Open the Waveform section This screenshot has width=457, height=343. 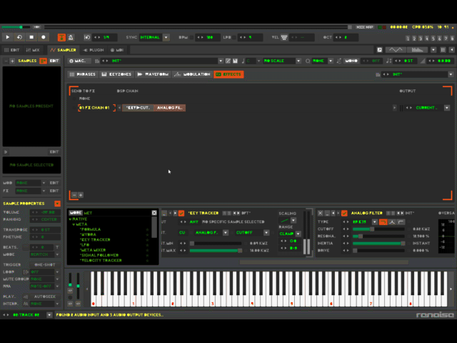pos(153,74)
